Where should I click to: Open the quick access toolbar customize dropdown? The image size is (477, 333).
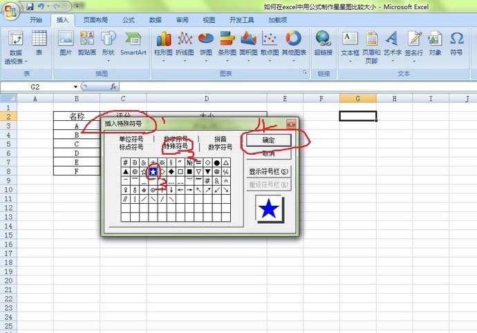click(x=77, y=6)
